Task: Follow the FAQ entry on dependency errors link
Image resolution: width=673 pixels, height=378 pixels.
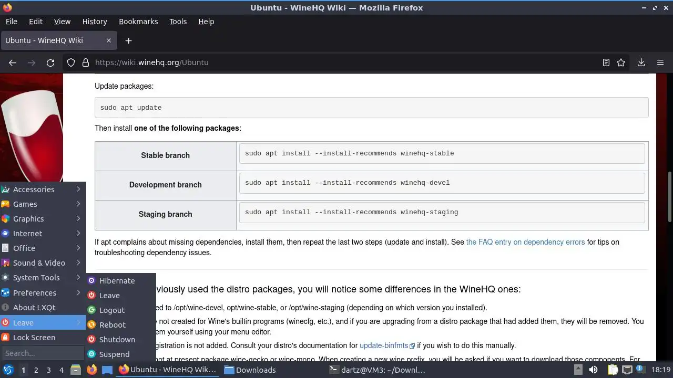Action: pos(525,242)
